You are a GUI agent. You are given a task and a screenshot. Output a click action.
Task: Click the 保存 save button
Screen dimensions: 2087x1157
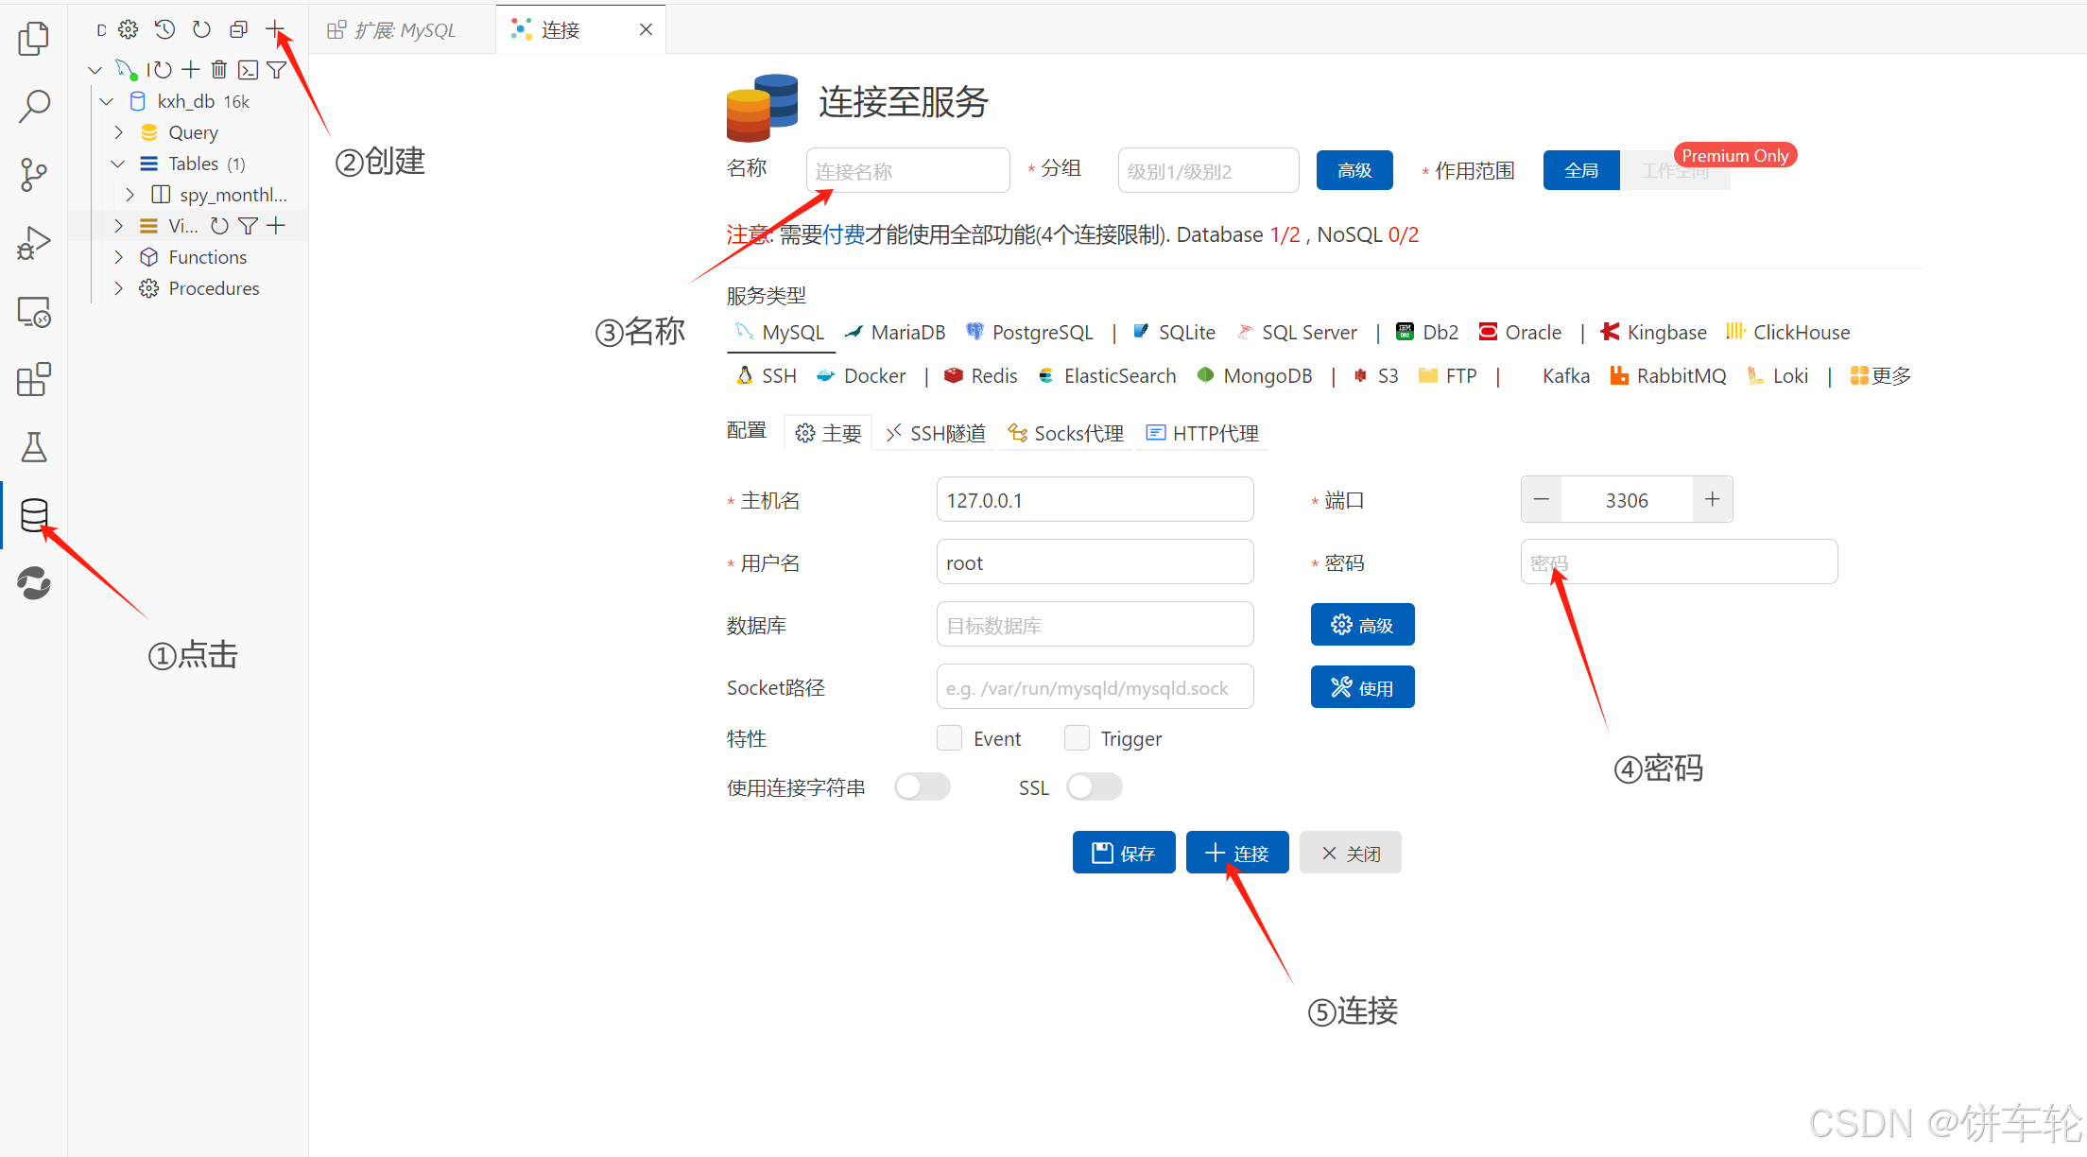point(1123,853)
